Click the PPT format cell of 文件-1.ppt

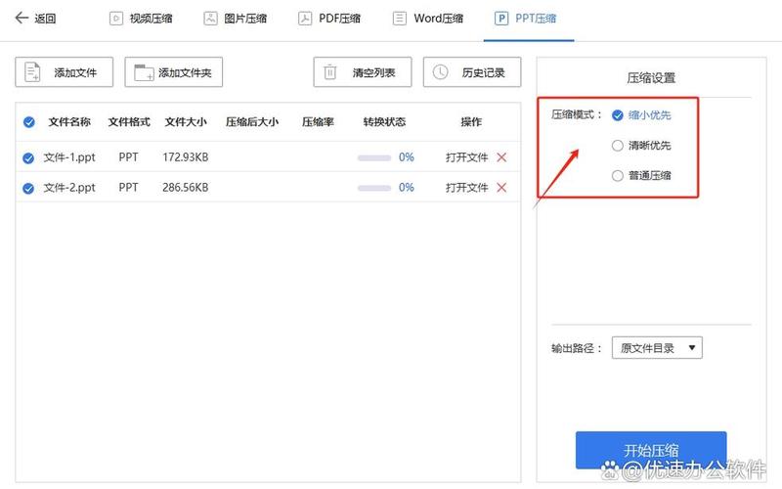point(128,157)
